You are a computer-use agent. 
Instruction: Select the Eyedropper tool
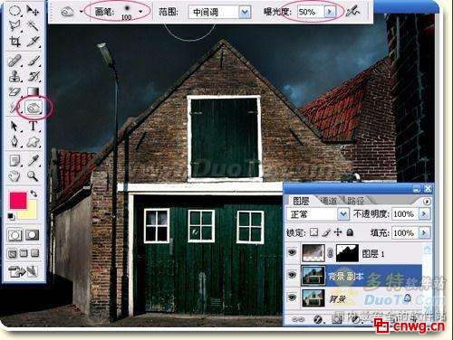pyautogui.click(x=34, y=161)
